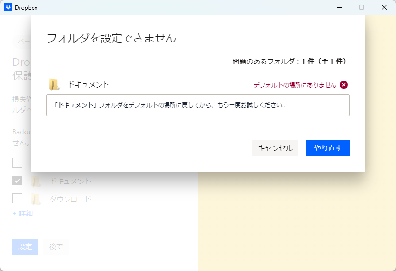The width and height of the screenshot is (396, 271).
Task: Close the Dropbox window
Action: [x=384, y=7]
